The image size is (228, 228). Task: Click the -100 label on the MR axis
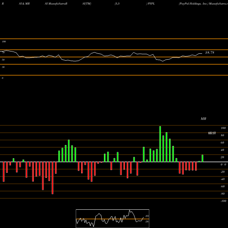[x=223, y=201]
